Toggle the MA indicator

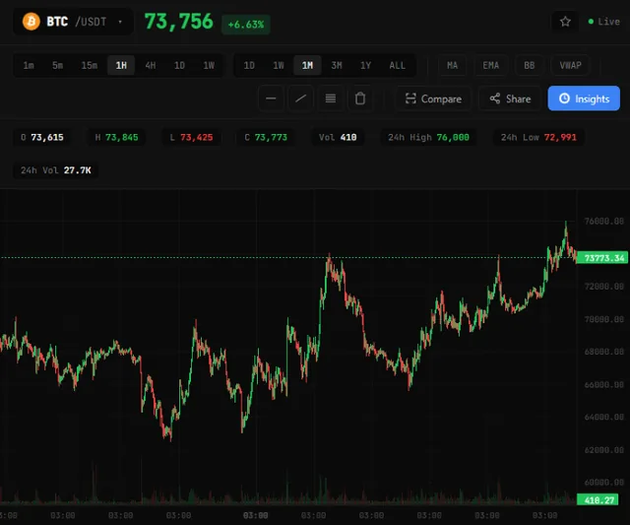pos(453,65)
